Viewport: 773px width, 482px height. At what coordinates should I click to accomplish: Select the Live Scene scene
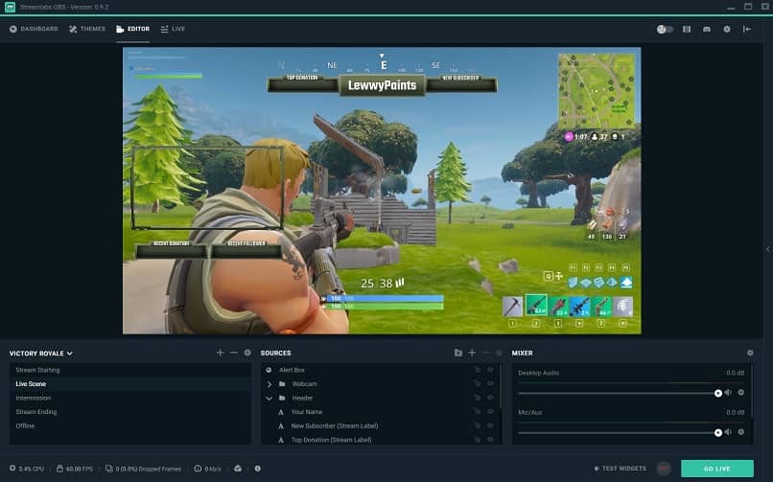click(130, 384)
